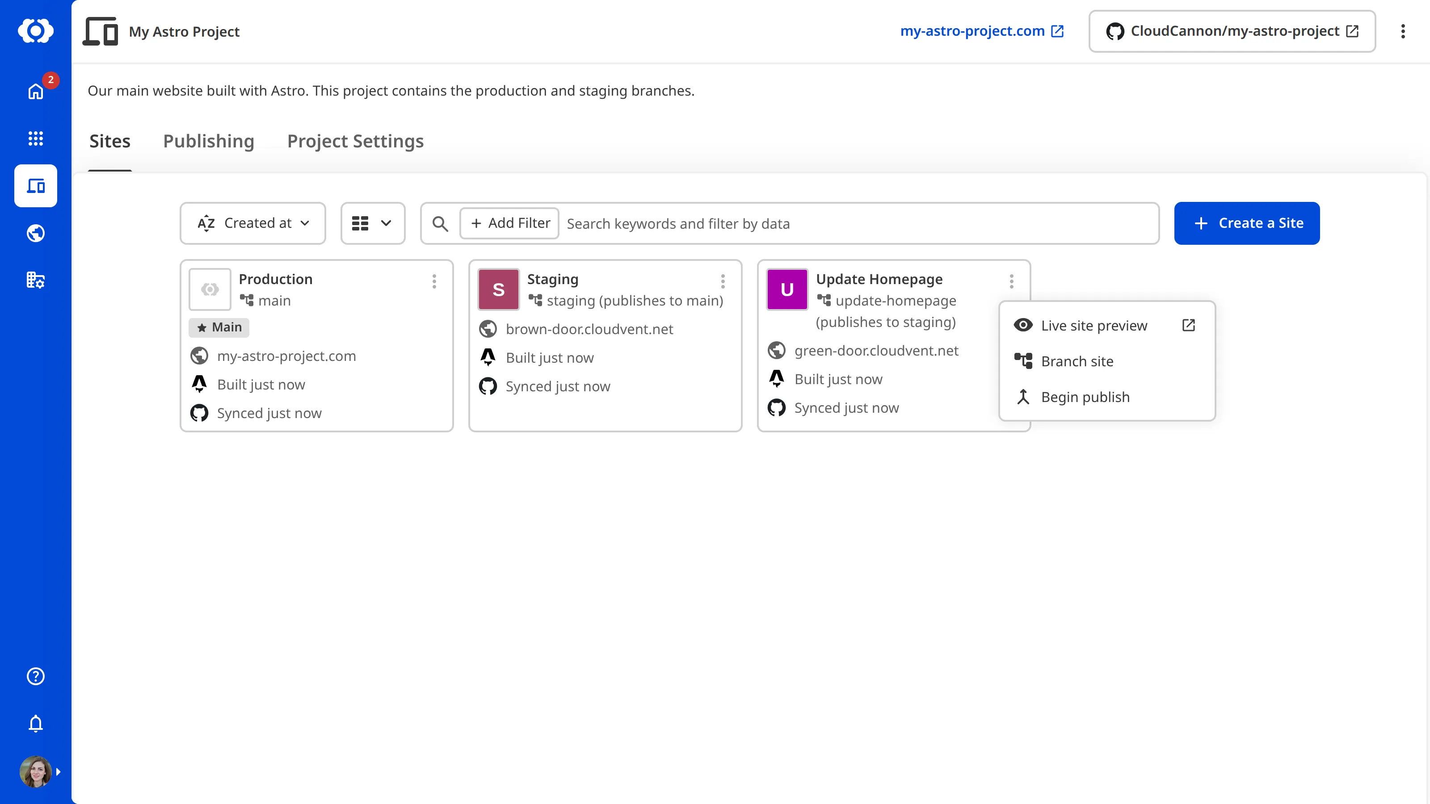Viewport: 1430px width, 804px height.
Task: Click the Staging S color thumbnail
Action: [499, 289]
